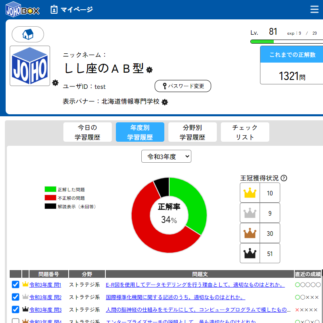Click the home icon button
323x323 pixels.
coord(28,34)
